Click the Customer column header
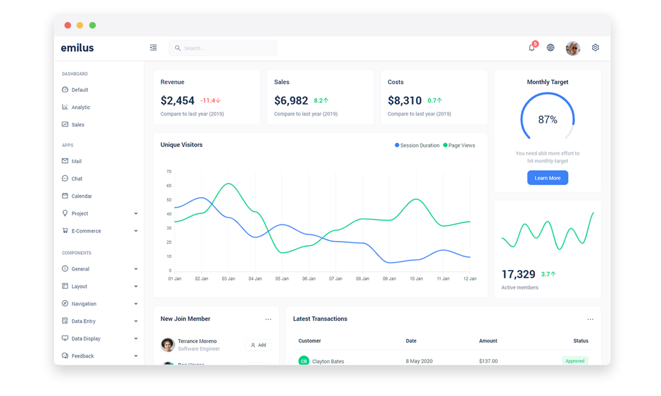The height and width of the screenshot is (396, 661). pyautogui.click(x=310, y=341)
